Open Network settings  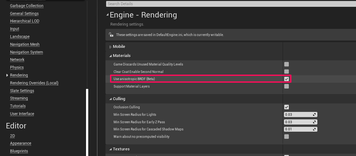click(x=17, y=60)
